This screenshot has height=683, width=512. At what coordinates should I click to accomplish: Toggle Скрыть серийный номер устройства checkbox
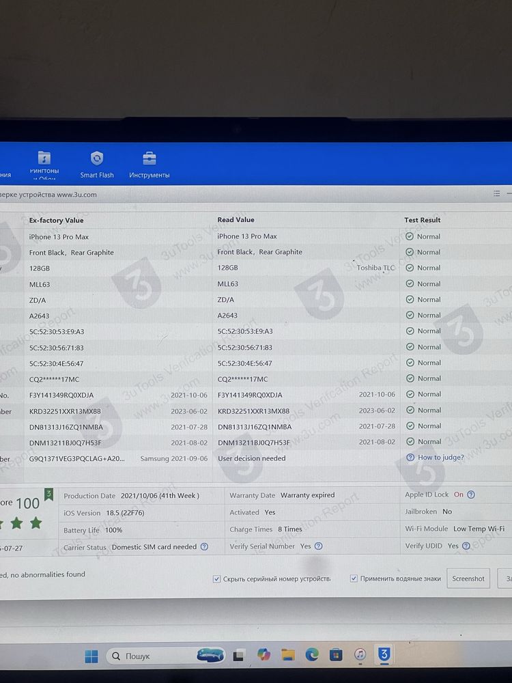click(216, 579)
